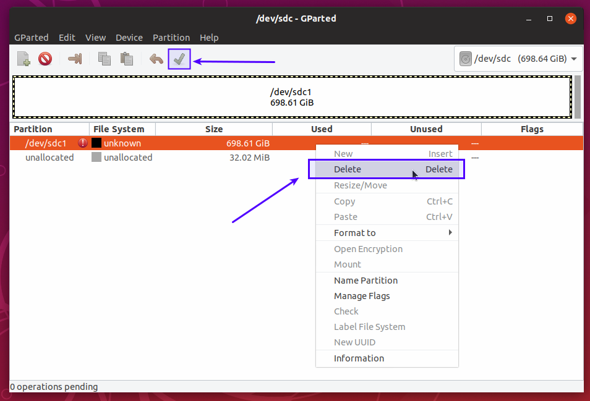Select Information in the context menu
The image size is (590, 401).
pos(359,358)
